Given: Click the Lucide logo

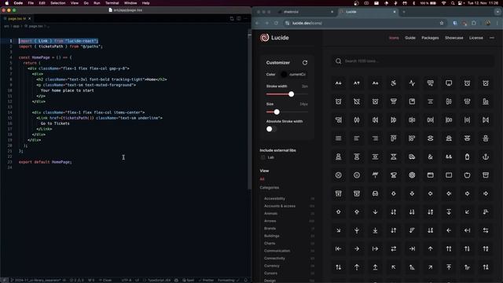Looking at the screenshot, I should tap(274, 38).
